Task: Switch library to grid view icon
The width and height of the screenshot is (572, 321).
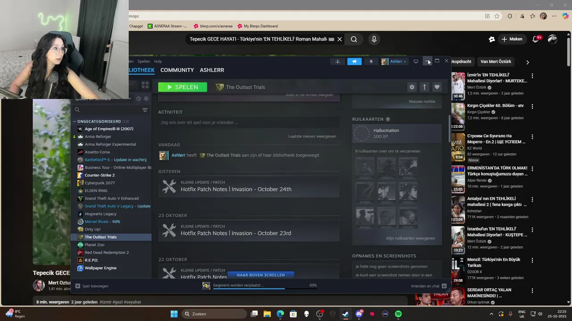Action: coord(145,85)
